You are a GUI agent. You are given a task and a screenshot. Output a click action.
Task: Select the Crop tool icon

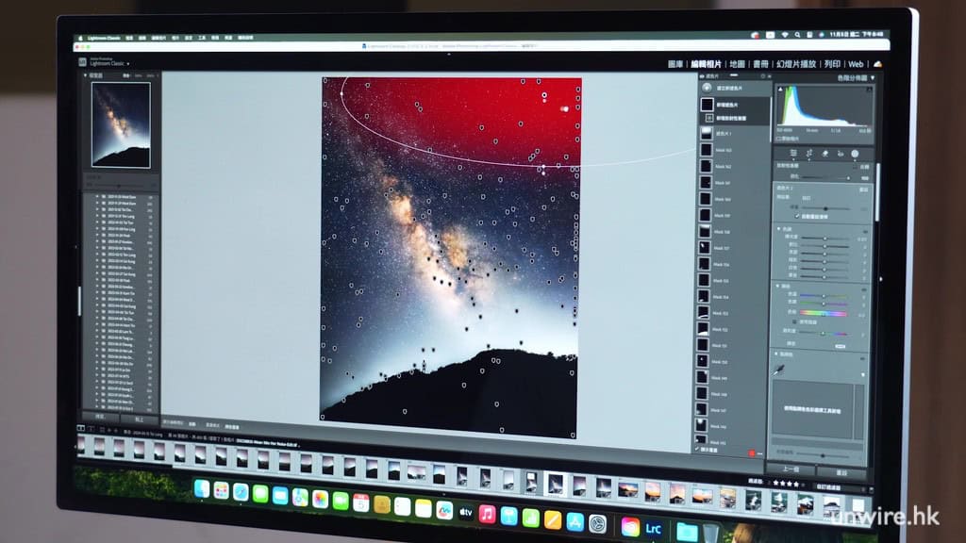tap(808, 153)
